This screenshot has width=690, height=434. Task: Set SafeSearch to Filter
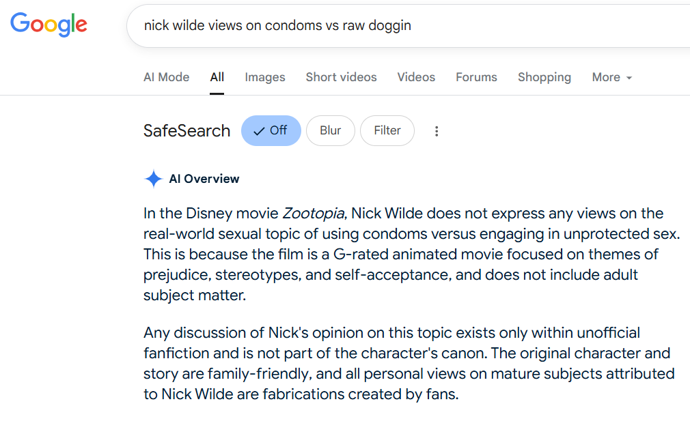coord(387,130)
